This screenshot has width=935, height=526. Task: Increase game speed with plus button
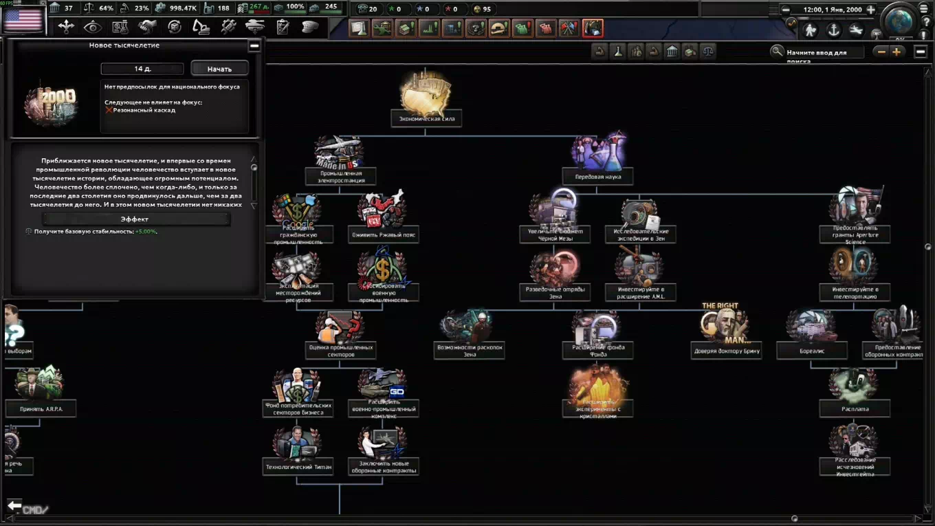(871, 10)
